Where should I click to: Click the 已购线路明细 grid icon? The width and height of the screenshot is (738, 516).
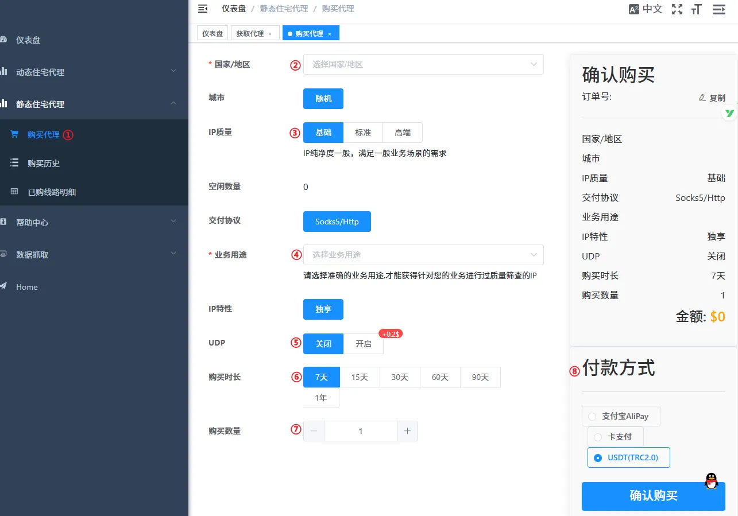pos(14,192)
